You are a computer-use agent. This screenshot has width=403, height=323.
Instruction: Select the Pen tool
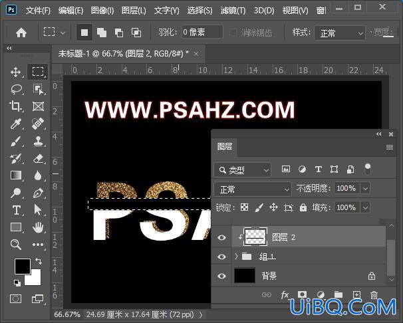(38, 193)
